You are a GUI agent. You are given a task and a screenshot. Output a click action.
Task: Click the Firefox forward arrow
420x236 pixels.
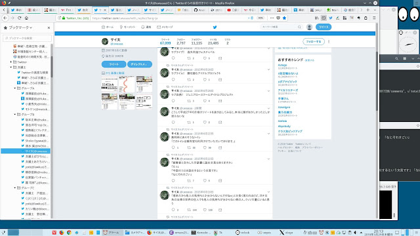click(x=12, y=18)
